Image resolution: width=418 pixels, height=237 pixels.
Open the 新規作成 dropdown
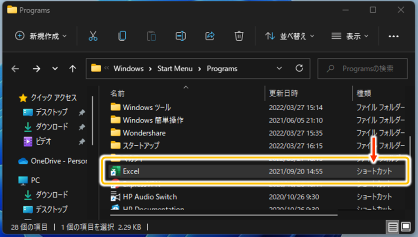pyautogui.click(x=41, y=36)
